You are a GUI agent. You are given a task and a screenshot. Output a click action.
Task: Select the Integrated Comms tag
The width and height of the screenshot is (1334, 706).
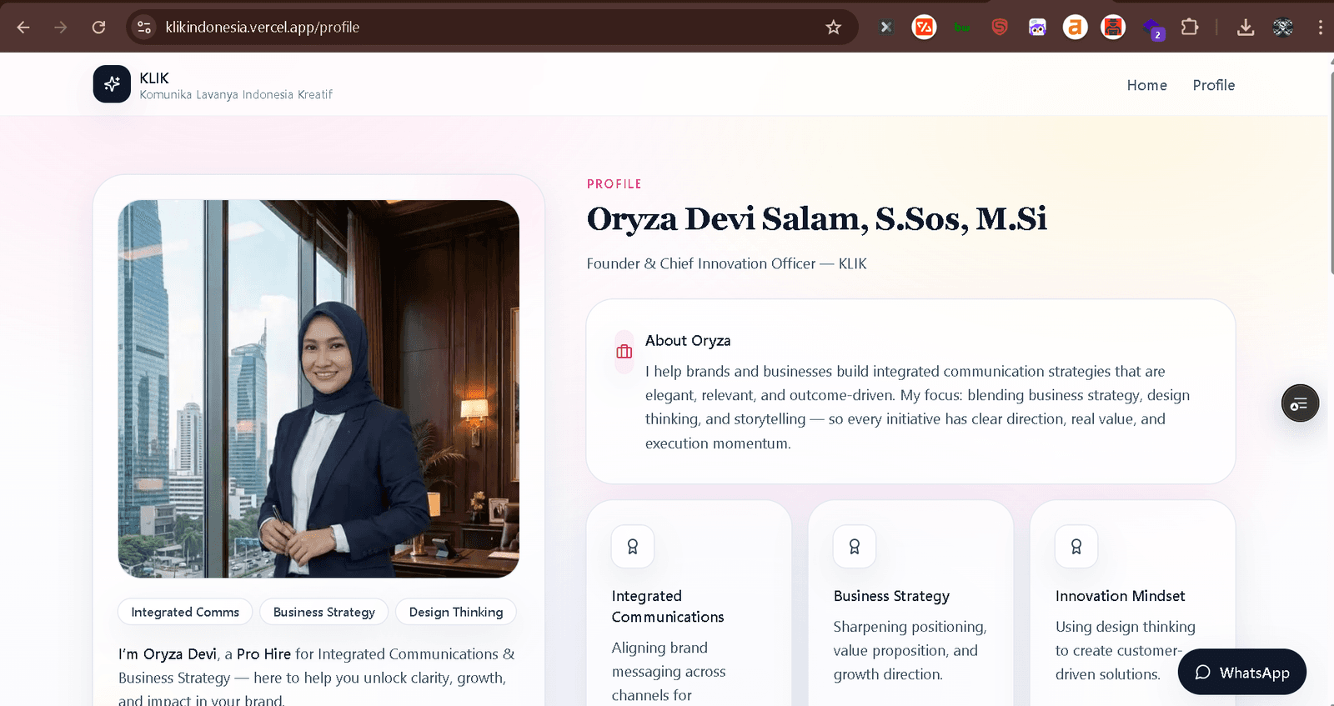185,612
